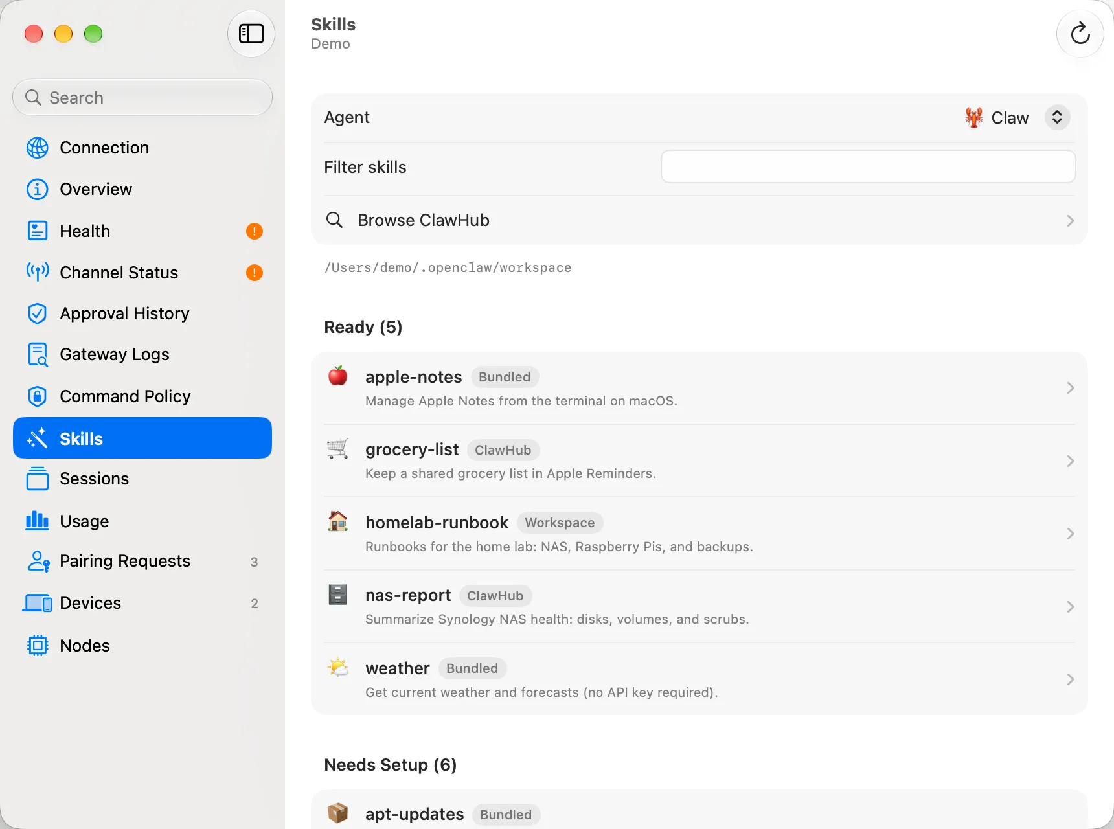Click the Devices laptop icon

pyautogui.click(x=38, y=603)
